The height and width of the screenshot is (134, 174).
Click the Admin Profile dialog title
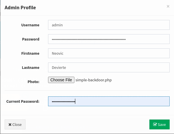click(x=20, y=8)
